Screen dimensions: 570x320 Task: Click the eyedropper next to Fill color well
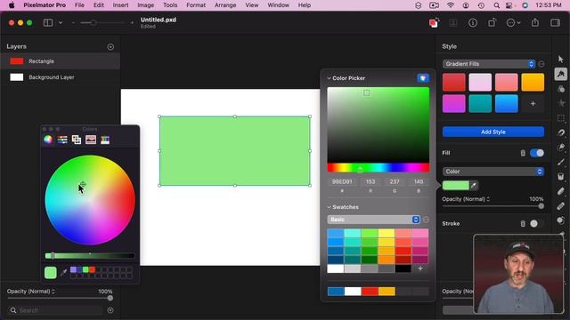click(474, 186)
